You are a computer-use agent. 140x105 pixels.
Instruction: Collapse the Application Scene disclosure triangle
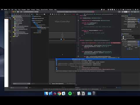click(32, 16)
